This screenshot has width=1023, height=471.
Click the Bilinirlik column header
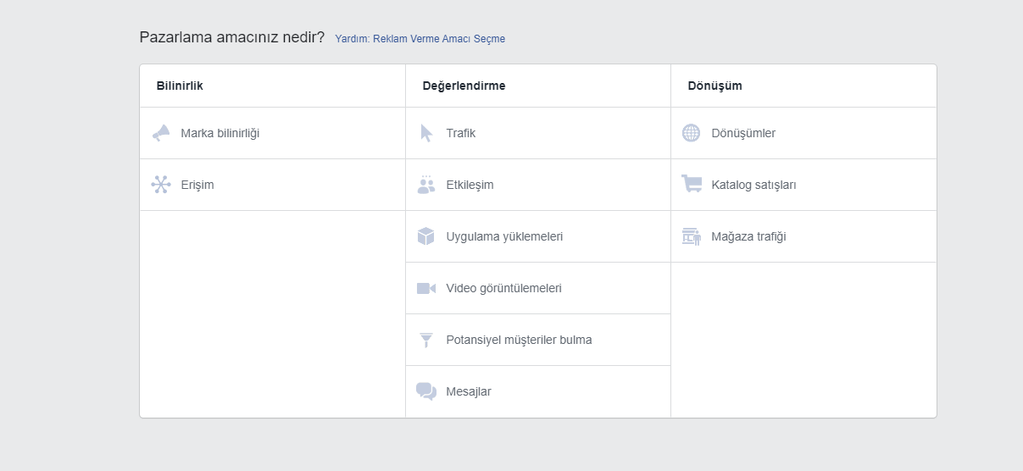(x=180, y=86)
